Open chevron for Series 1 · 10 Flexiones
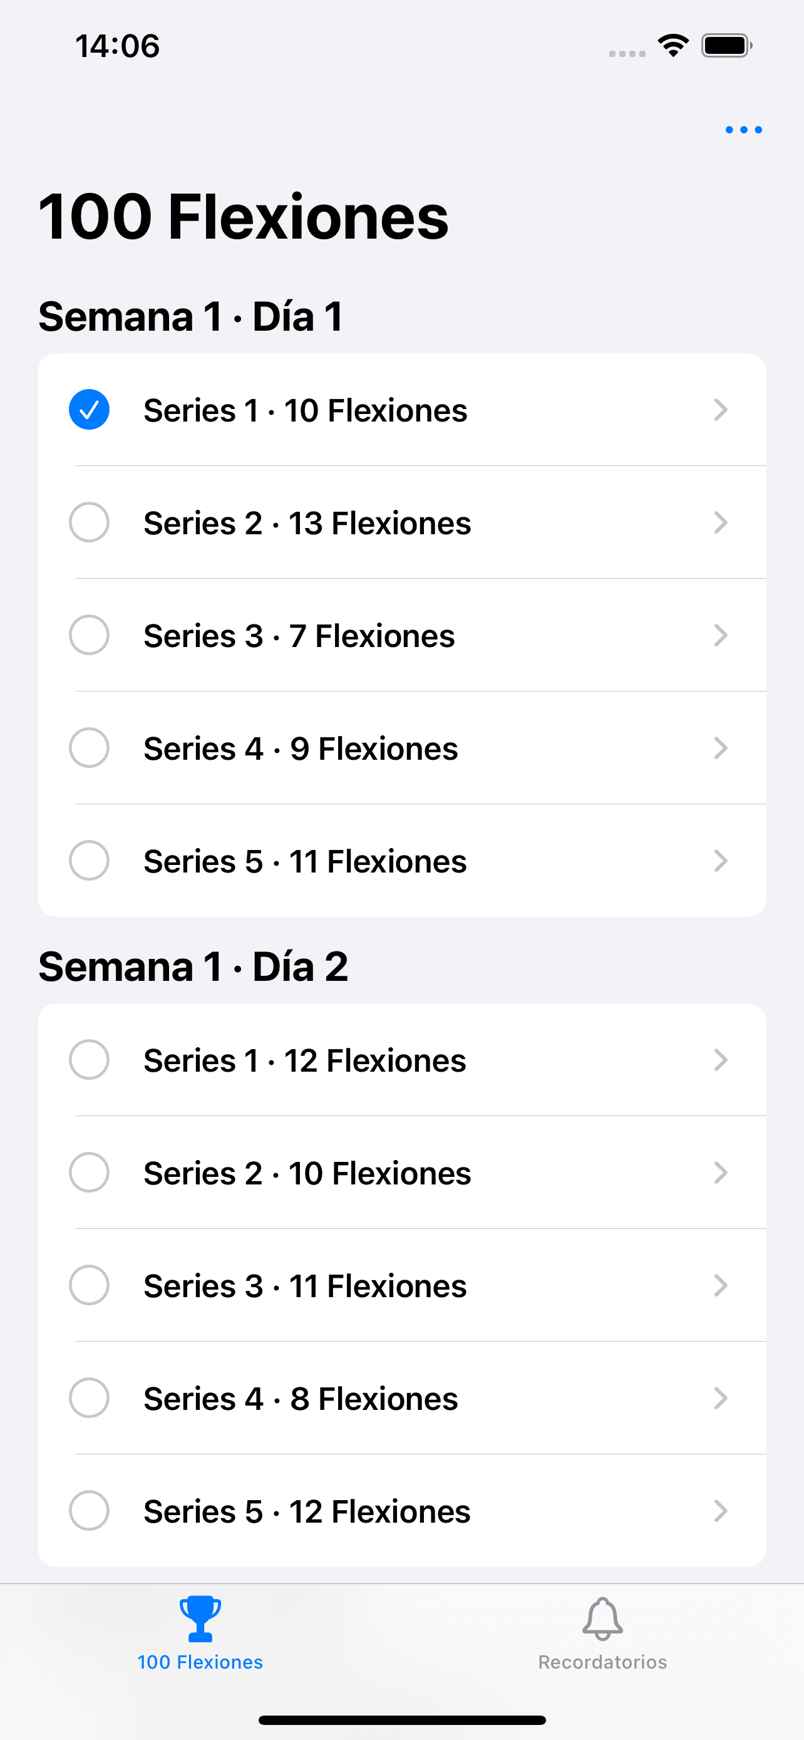The image size is (804, 1740). click(x=720, y=410)
